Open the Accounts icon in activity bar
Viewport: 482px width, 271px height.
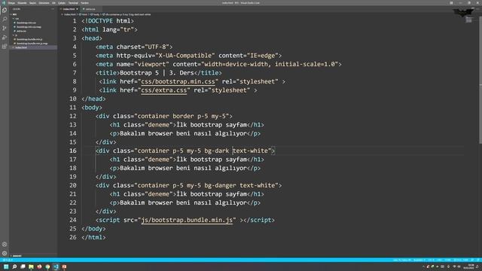click(5, 244)
